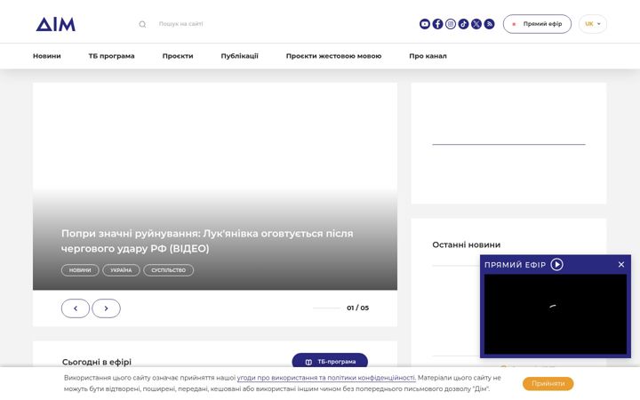Select the УКРАЇНА tag
The image size is (640, 400).
click(x=121, y=270)
